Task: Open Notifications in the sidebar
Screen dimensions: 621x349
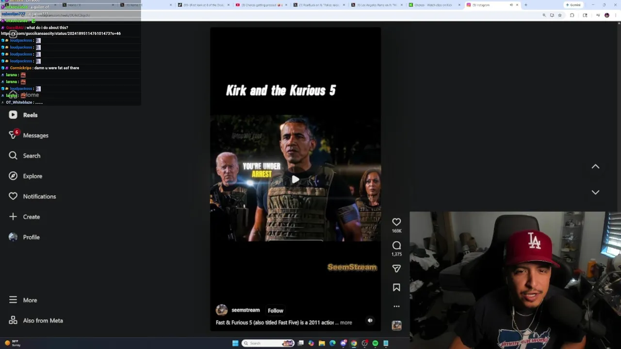Action: [x=32, y=196]
